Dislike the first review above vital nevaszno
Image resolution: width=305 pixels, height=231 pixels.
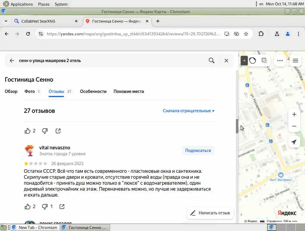click(45, 131)
